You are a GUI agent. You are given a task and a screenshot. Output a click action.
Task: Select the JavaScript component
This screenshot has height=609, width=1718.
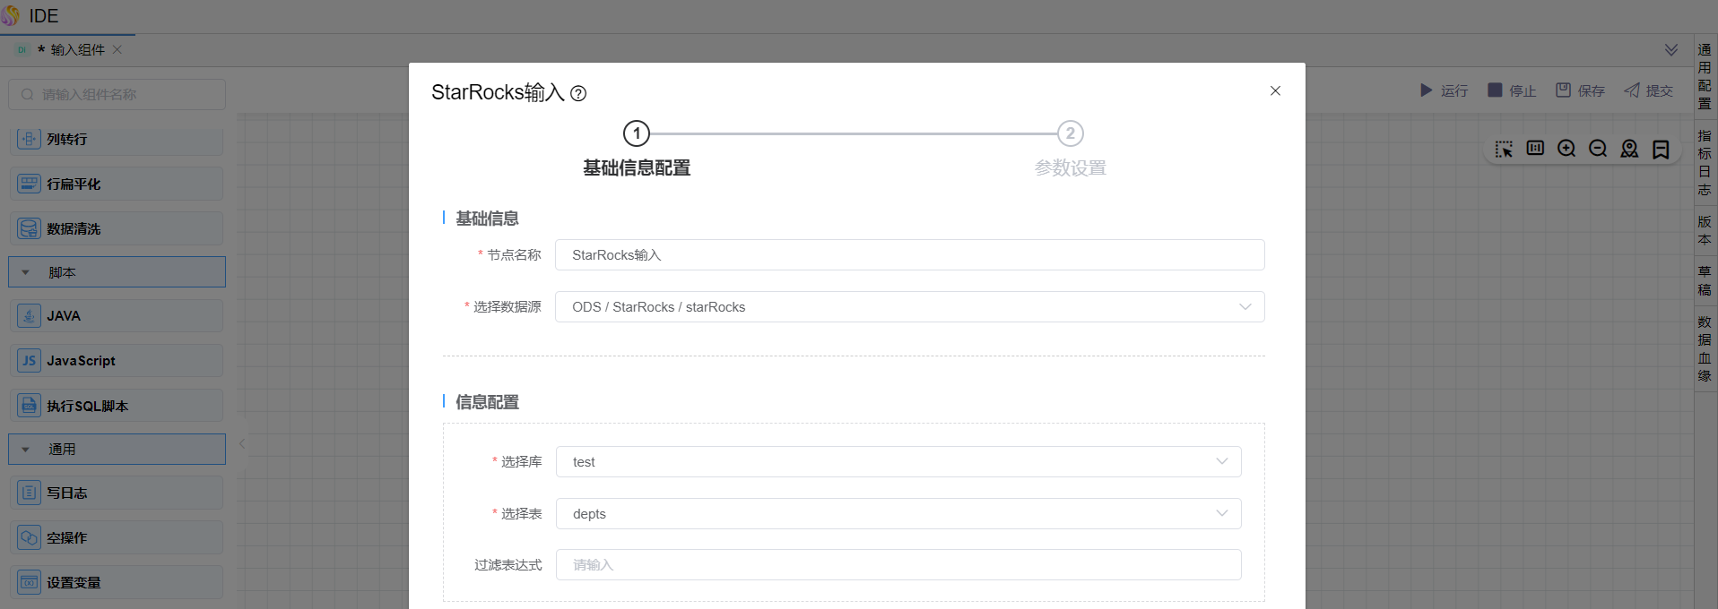(x=117, y=361)
